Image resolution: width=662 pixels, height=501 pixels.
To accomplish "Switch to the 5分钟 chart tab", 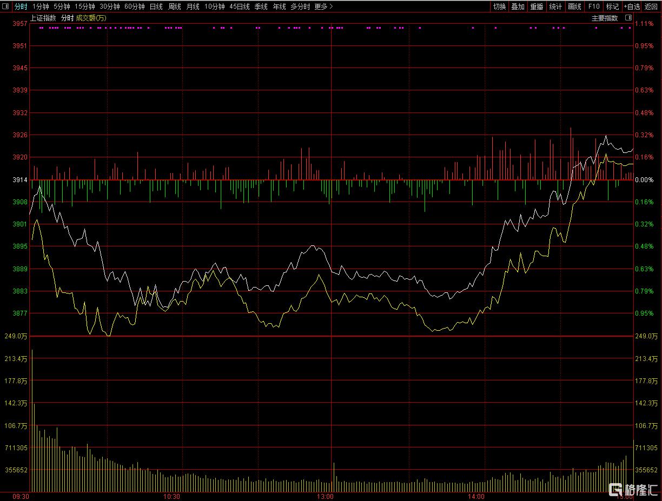I will point(62,7).
